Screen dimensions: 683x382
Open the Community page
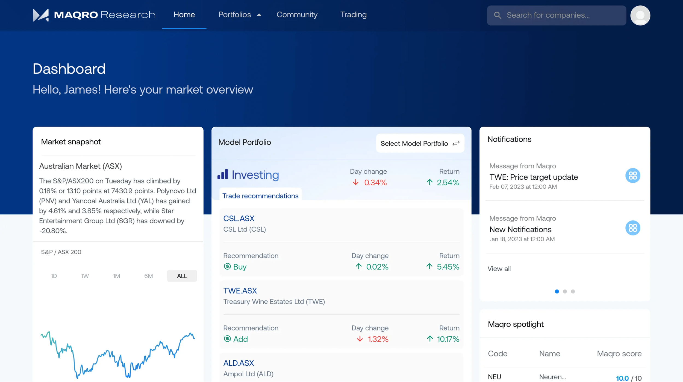(297, 15)
